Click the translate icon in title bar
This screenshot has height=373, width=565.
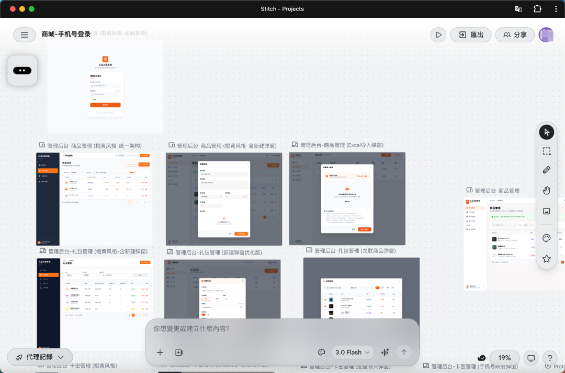pos(518,9)
